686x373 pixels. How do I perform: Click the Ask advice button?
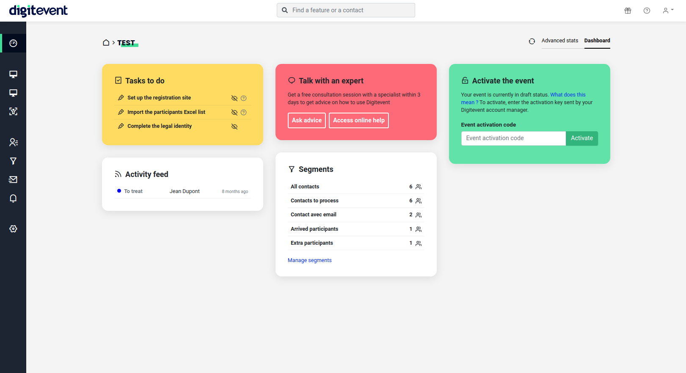[307, 120]
